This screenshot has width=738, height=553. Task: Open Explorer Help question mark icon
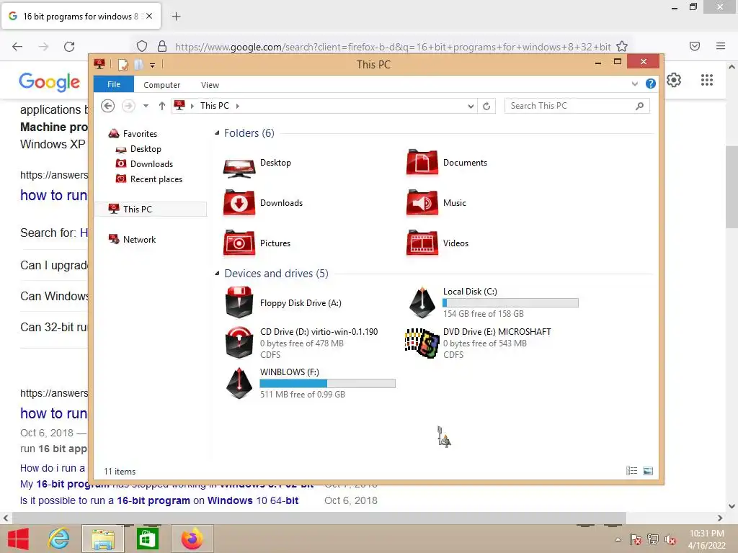coord(651,84)
